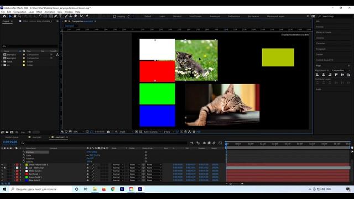Open blending Mode dropdown for Red Solid 1
This screenshot has width=354, height=199.
[x=118, y=174]
